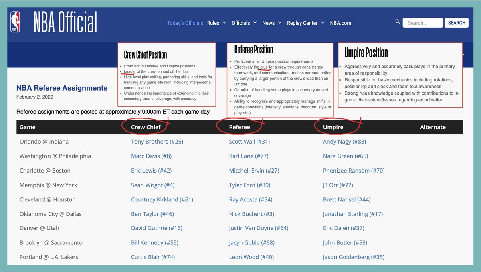481x272 pixels.
Task: Open Tyler Ford (#39) profile
Action: point(250,185)
